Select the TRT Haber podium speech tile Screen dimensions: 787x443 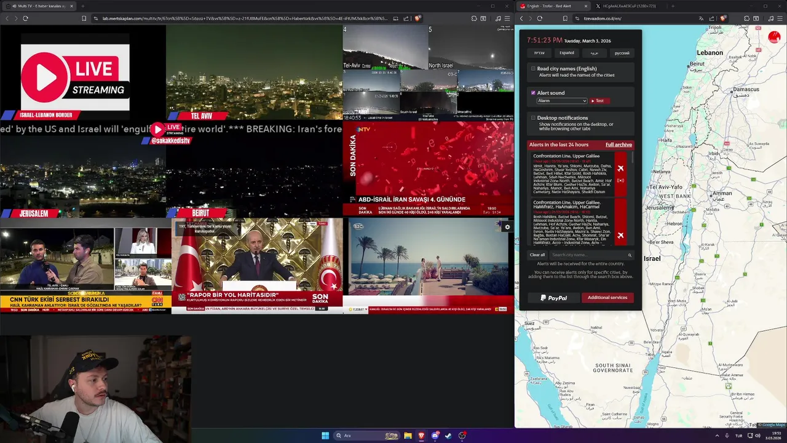(x=257, y=265)
